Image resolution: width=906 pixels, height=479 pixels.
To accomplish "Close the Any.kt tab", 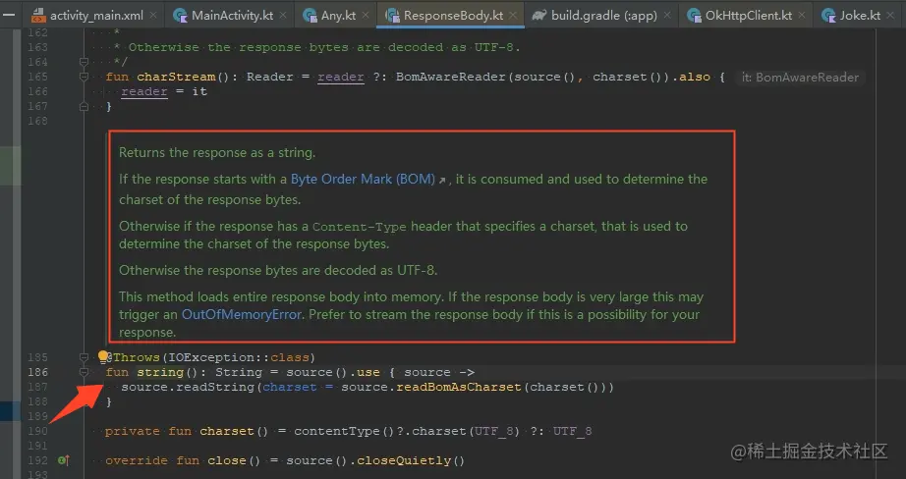I will point(366,16).
